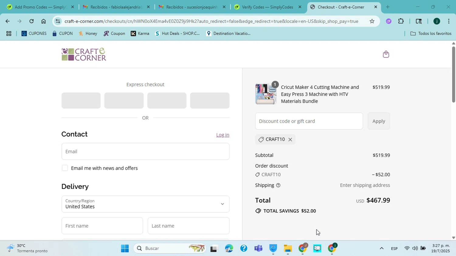The height and width of the screenshot is (256, 456).
Task: Click the second express checkout button
Action: 124,101
